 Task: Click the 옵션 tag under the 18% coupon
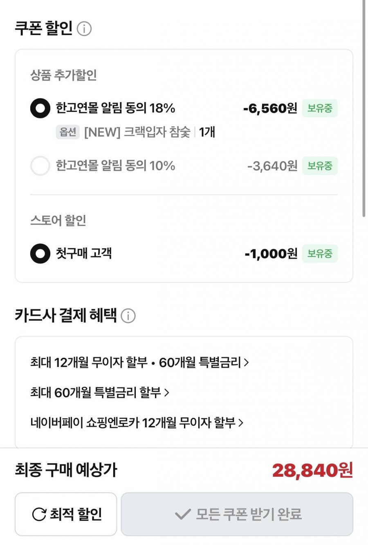pyautogui.click(x=67, y=132)
